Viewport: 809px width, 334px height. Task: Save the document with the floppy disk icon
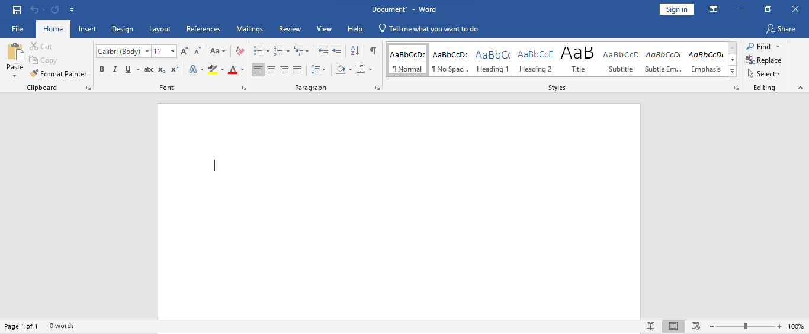pyautogui.click(x=17, y=9)
